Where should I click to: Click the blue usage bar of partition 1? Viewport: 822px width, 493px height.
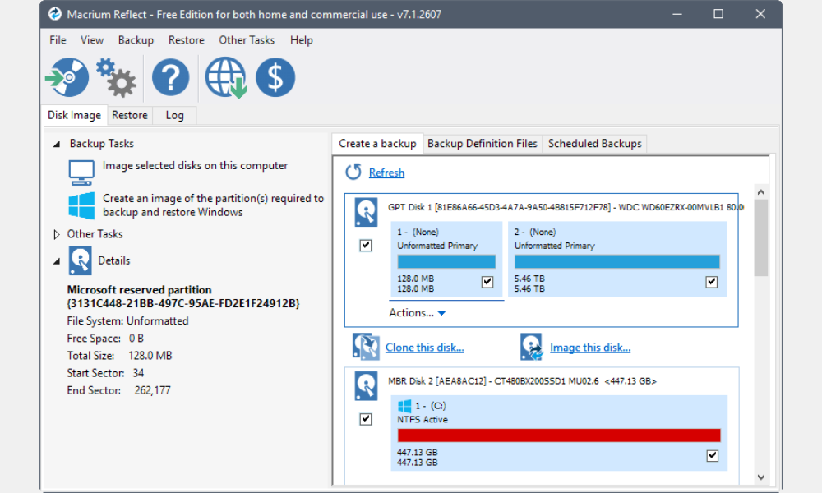446,261
